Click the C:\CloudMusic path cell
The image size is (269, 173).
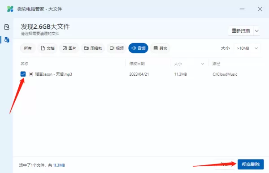tap(225, 74)
